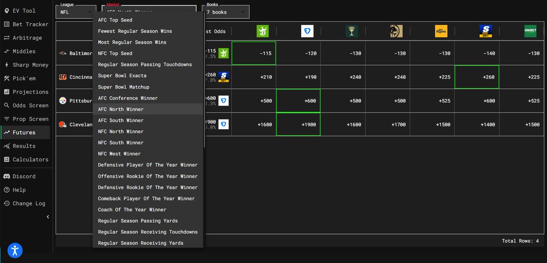The height and width of the screenshot is (263, 547).
Task: Click the Total Rows: 4 label
Action: [x=520, y=241]
